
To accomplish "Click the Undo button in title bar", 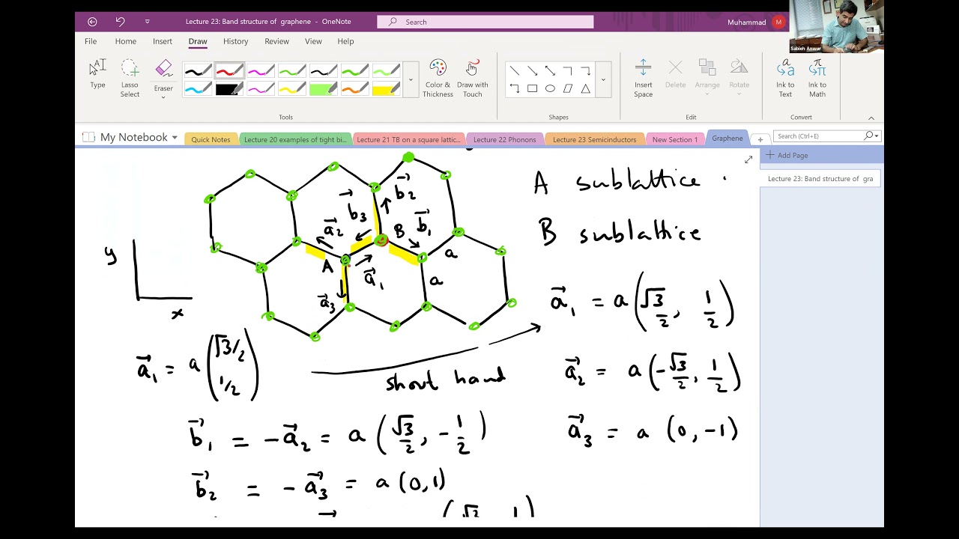I will click(120, 22).
